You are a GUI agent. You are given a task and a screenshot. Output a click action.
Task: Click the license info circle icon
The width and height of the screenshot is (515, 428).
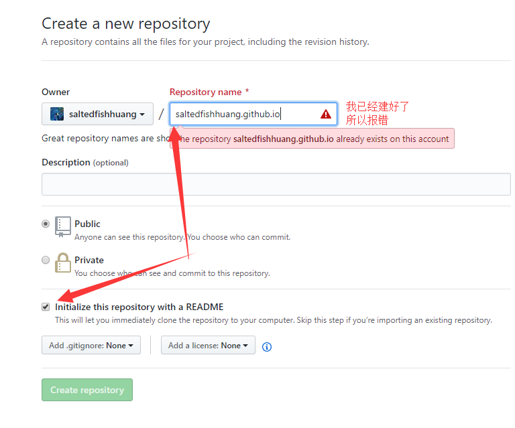[267, 347]
